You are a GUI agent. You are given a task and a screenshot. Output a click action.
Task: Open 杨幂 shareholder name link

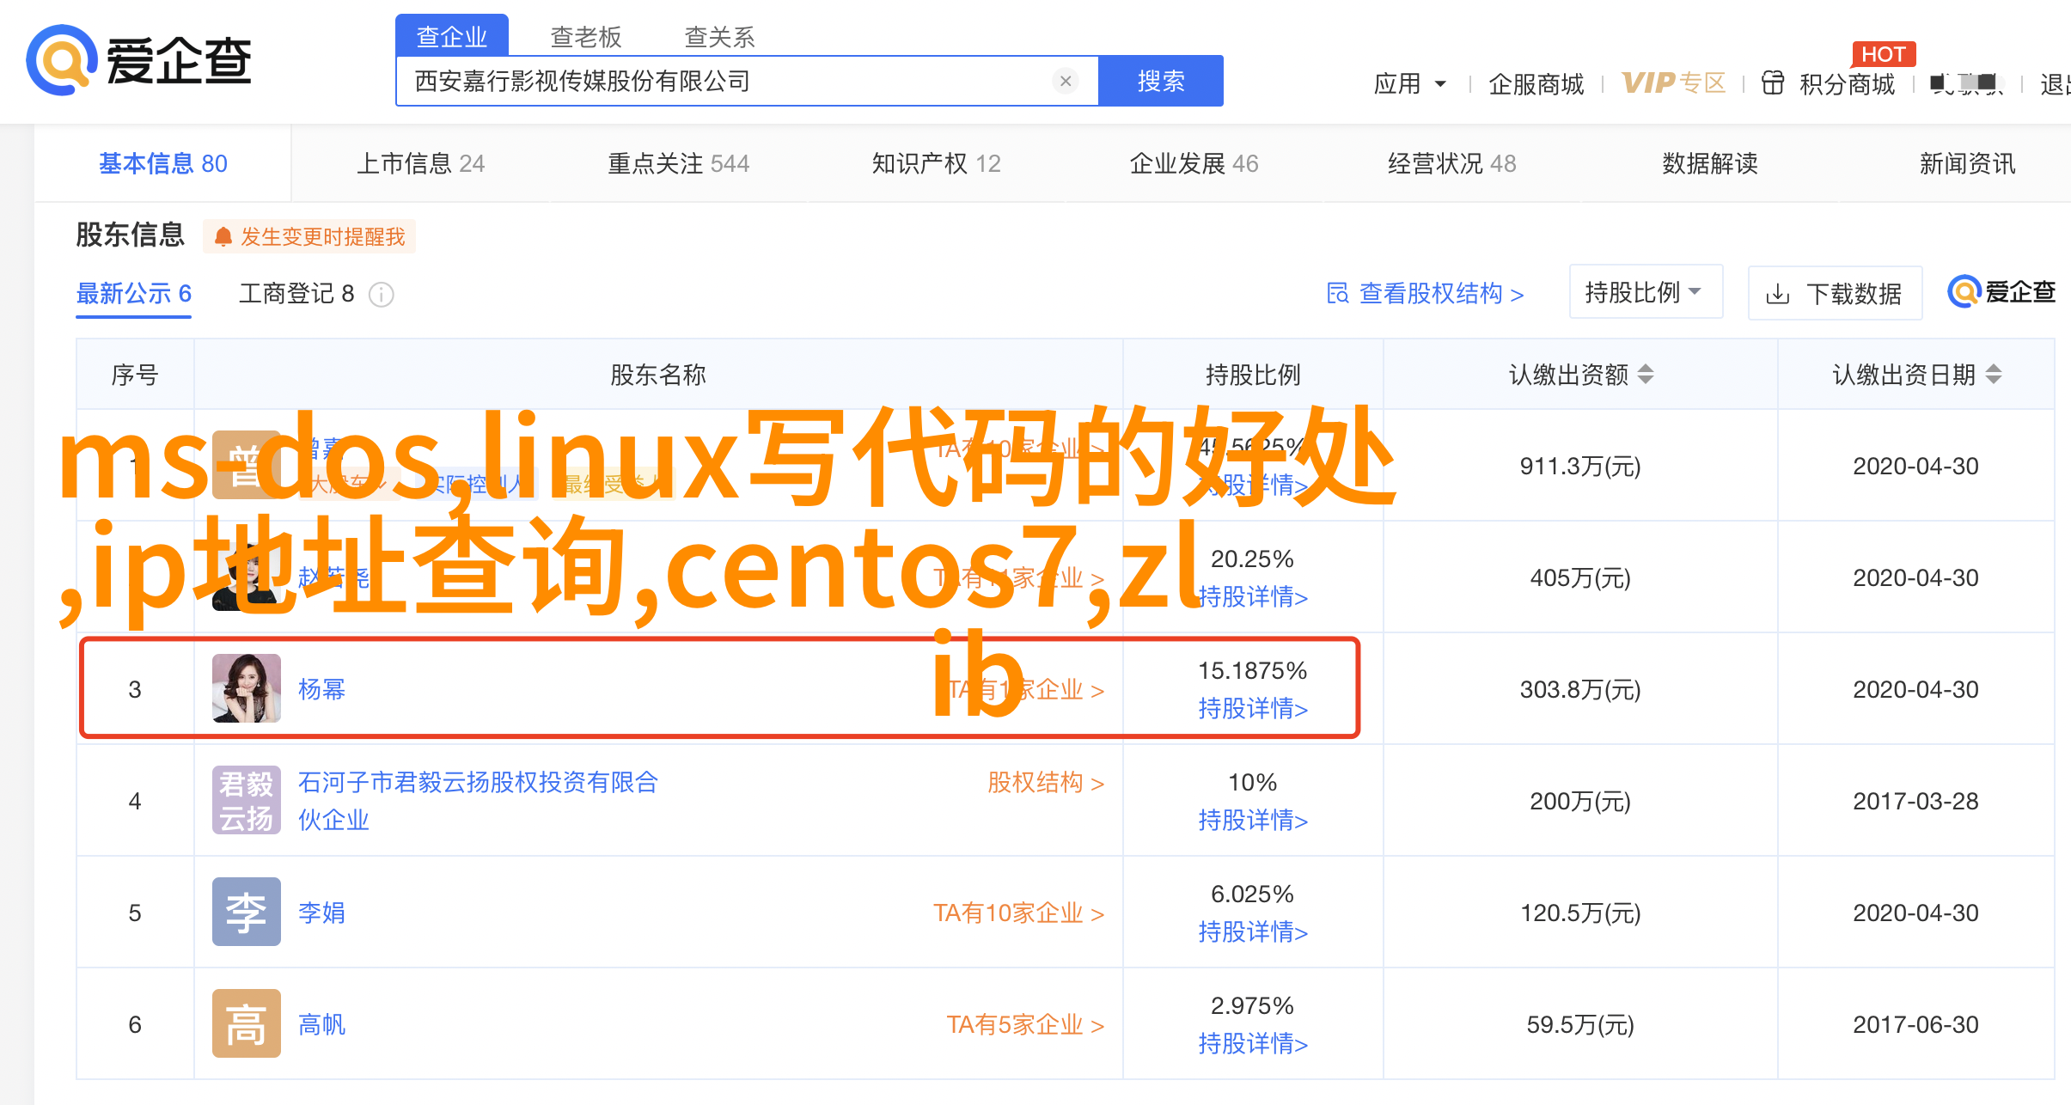click(x=322, y=689)
